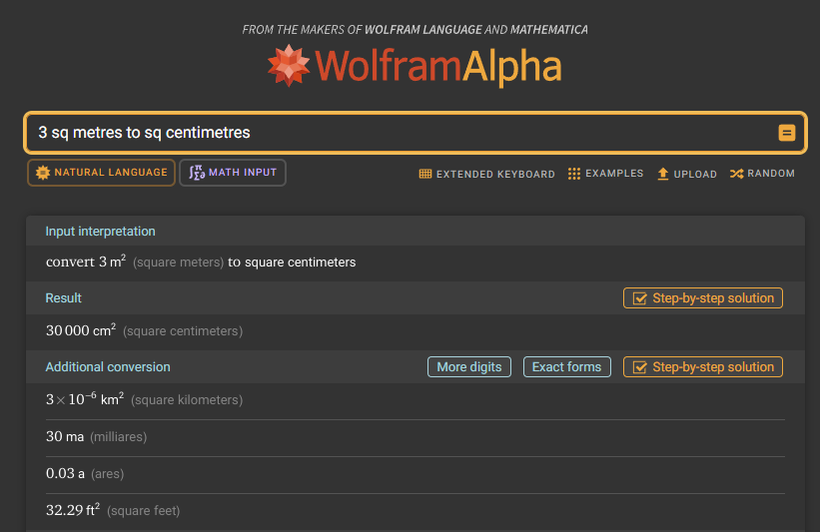Open the Examples page
Screen dimensions: 820x532
[605, 174]
